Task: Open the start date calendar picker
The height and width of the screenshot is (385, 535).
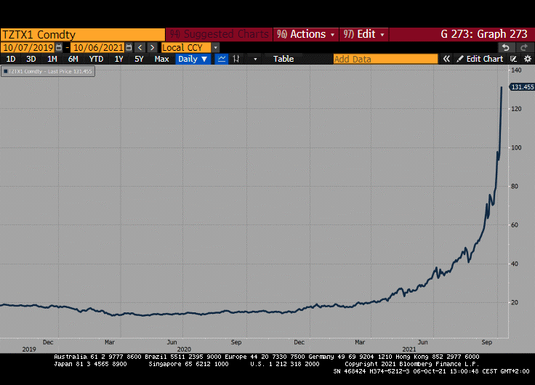Action: pos(59,47)
